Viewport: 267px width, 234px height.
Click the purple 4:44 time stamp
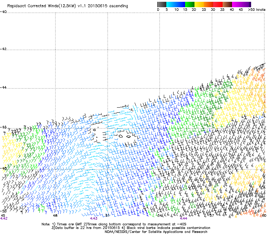tap(183, 219)
